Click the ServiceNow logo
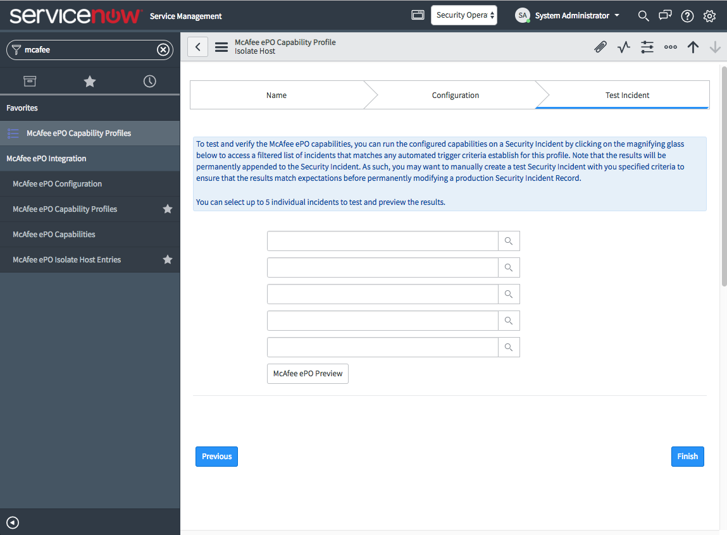 click(75, 16)
